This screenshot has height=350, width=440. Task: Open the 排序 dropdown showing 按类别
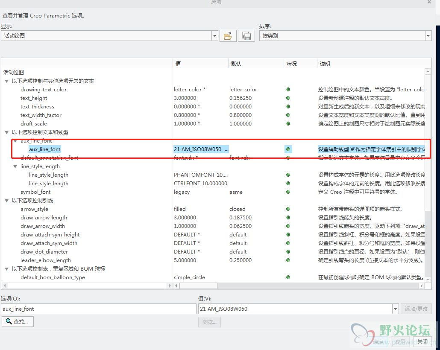click(x=428, y=36)
